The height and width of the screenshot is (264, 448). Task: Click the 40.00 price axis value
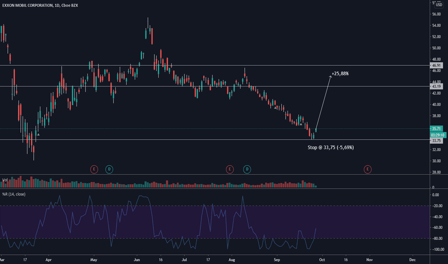coord(436,105)
